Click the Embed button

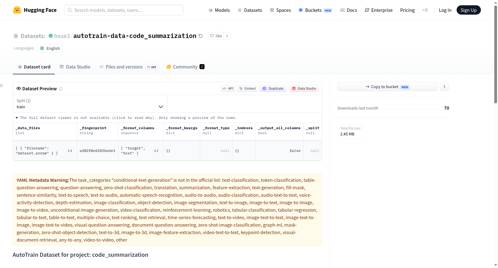247,88
